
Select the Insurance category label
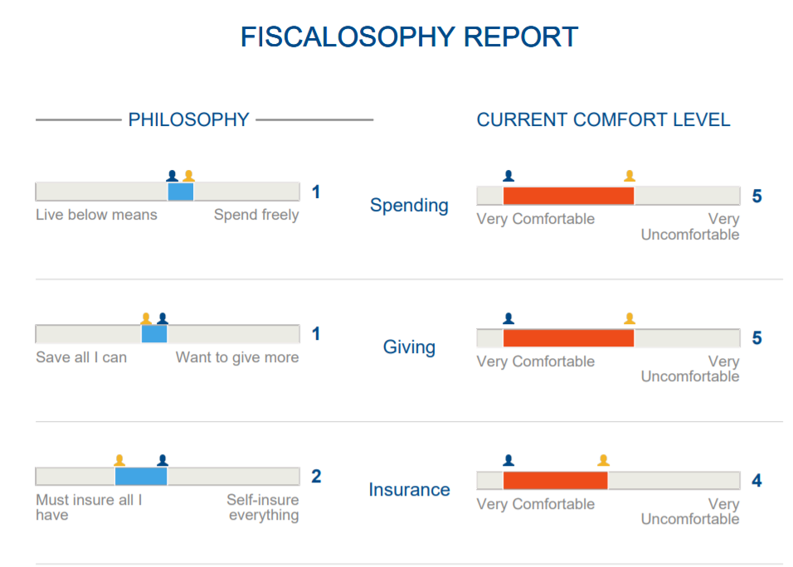tap(409, 490)
